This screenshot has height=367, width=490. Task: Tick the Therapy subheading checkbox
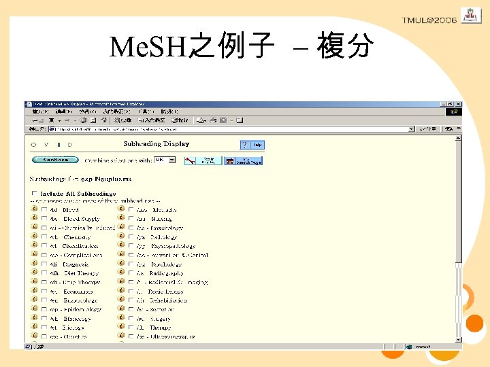(131, 328)
